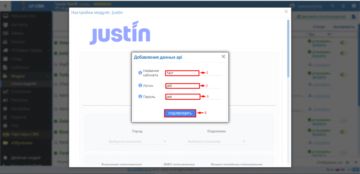The height and width of the screenshot is (174, 360).
Task: Click the Статус column header
Action: 319,27
